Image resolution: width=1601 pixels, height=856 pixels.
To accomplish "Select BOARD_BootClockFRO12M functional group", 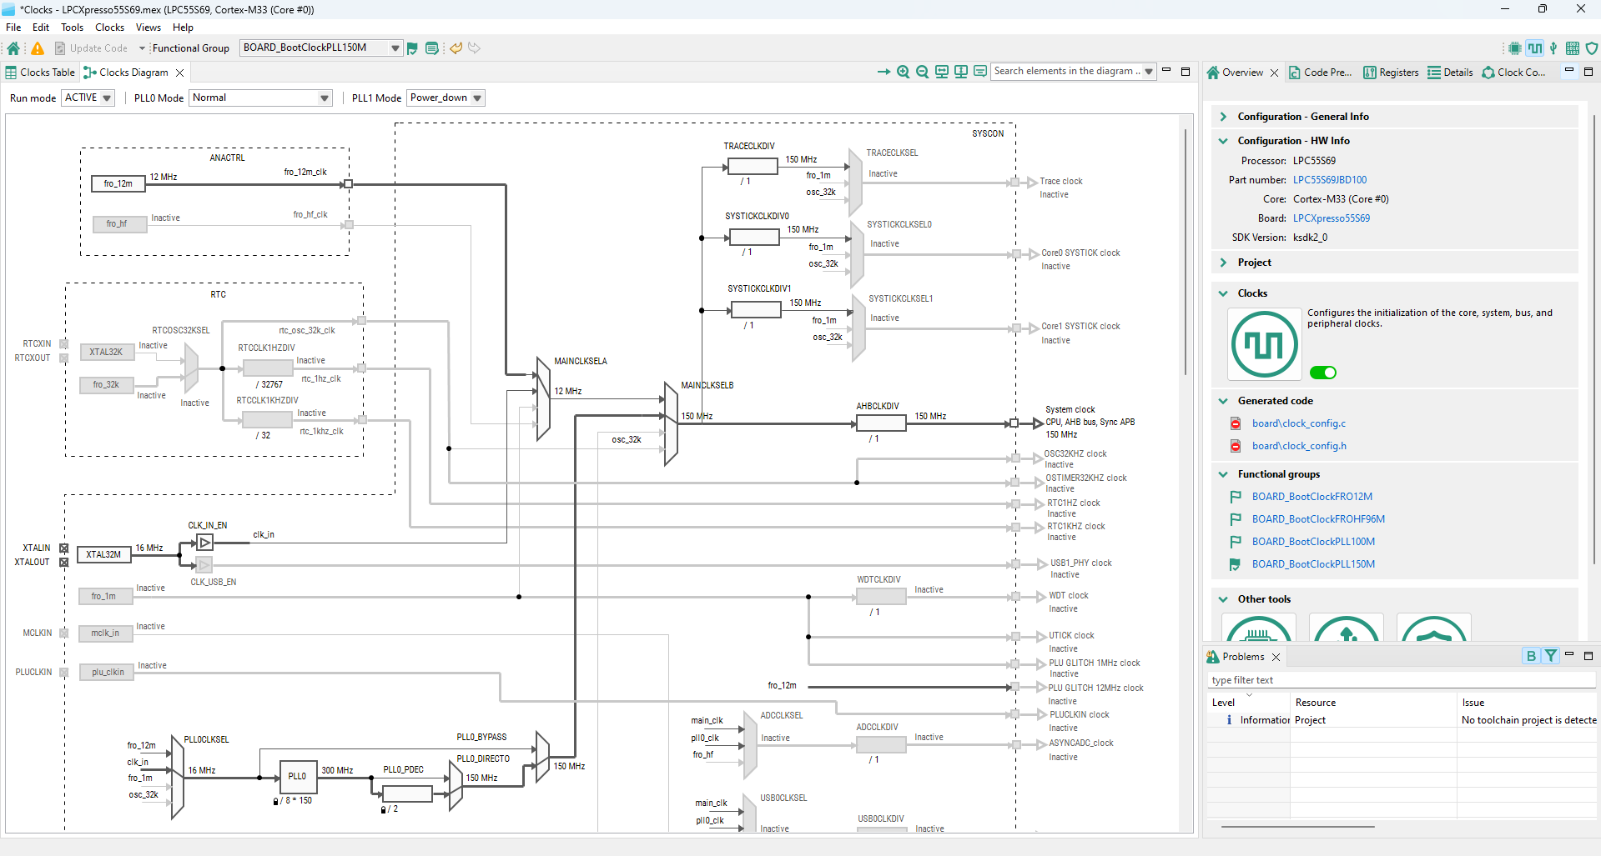I will [x=1312, y=497].
